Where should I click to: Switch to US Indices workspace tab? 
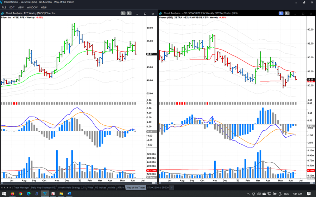(101, 188)
